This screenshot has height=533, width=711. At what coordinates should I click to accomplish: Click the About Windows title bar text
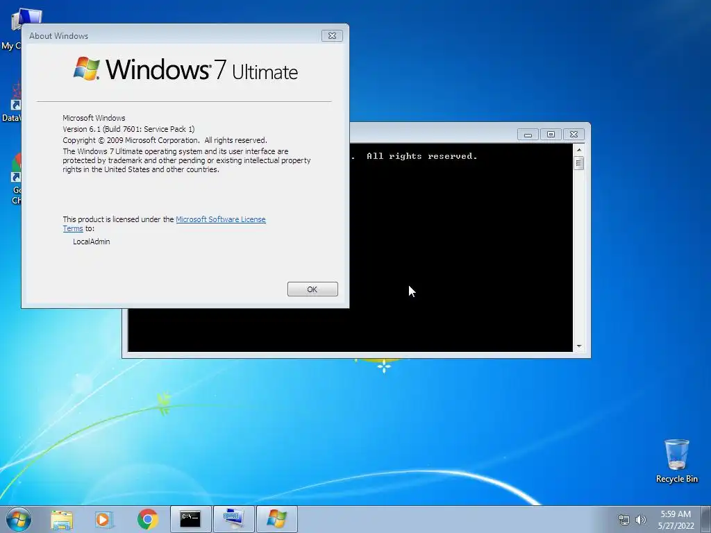tap(58, 36)
